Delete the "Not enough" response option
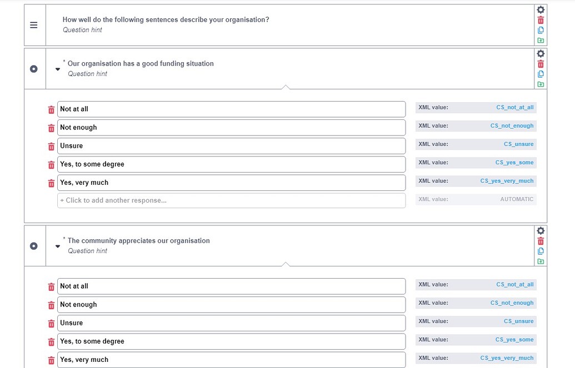The width and height of the screenshot is (575, 368). coord(51,128)
